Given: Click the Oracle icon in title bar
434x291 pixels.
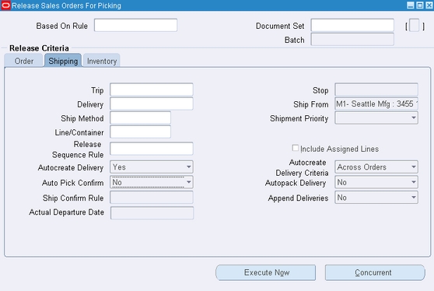Looking at the screenshot, I should (5, 5).
